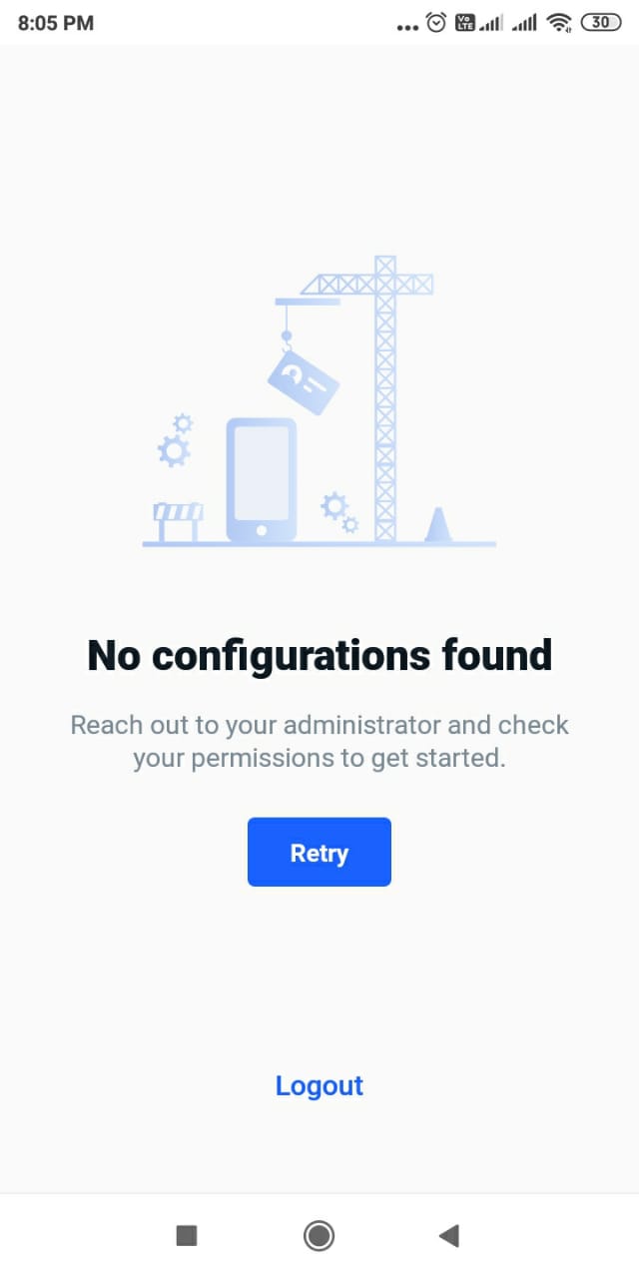Tap the Wi-Fi status icon
This screenshot has width=639, height=1278.
click(559, 22)
